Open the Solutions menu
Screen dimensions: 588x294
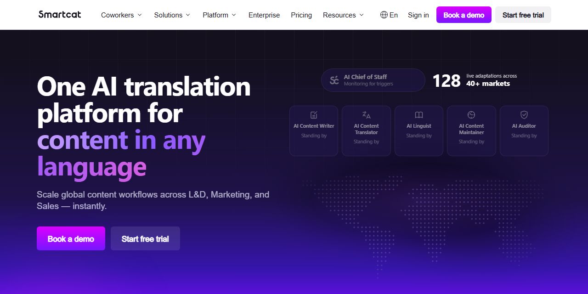(x=172, y=15)
